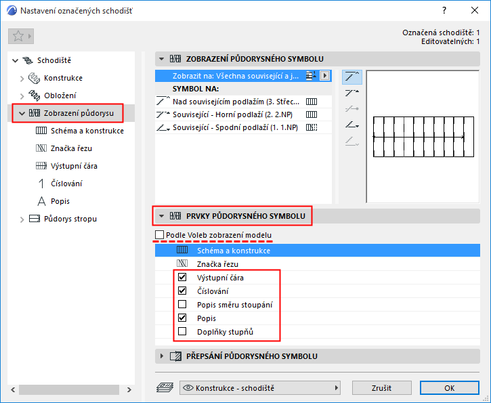Preview symbol on bottom linked story
Viewport: 491px width, 403px height.
coord(352,125)
